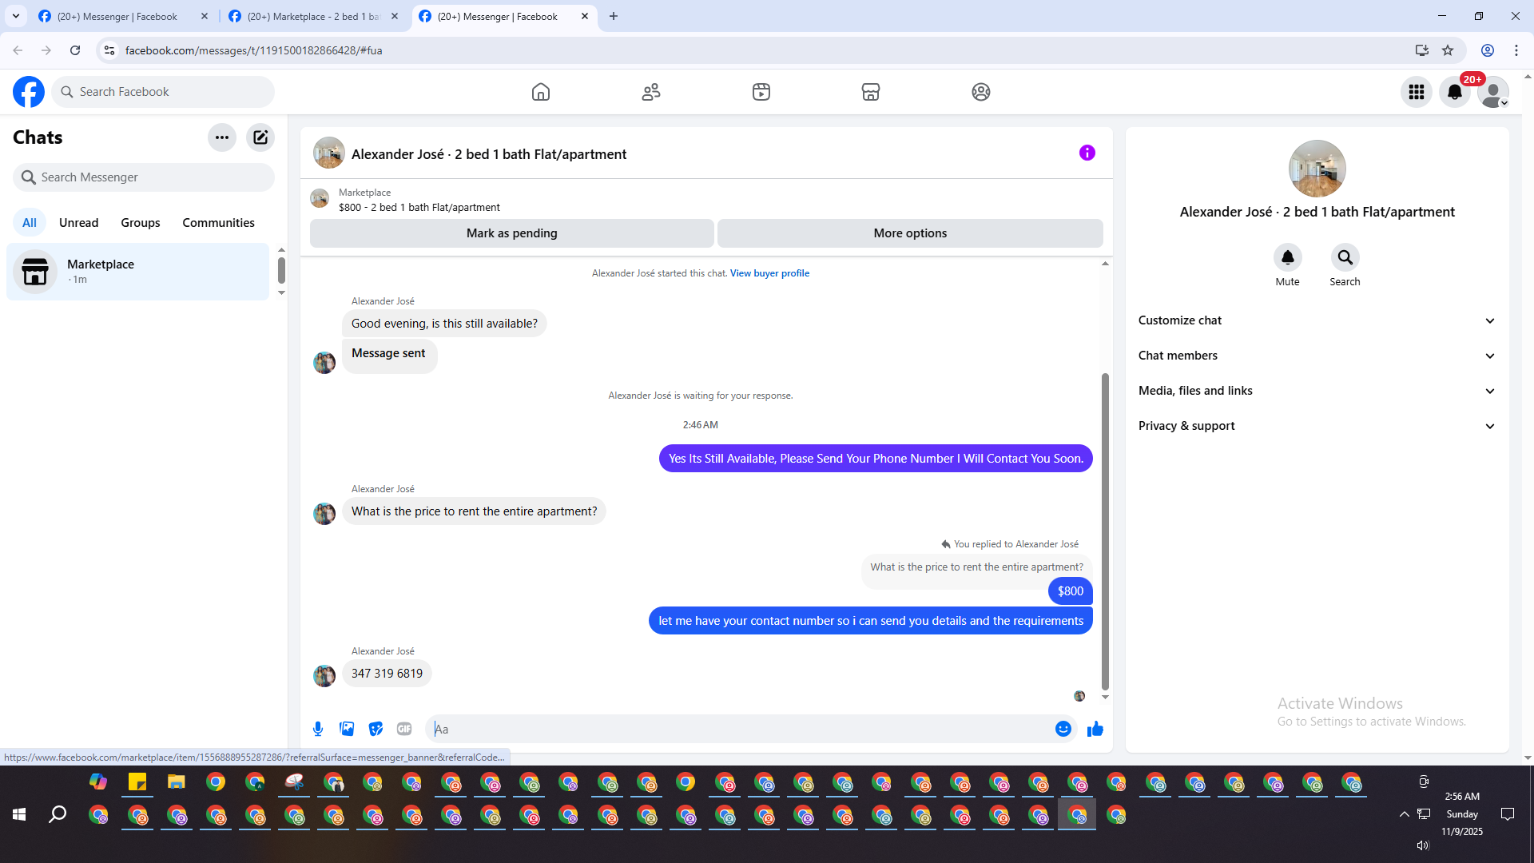Send a thumbs-up like
The image size is (1534, 863).
1095,729
